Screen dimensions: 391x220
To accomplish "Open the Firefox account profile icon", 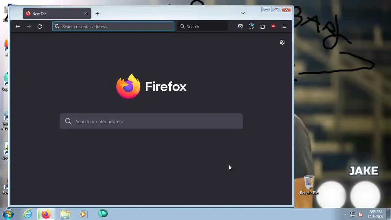I will point(251,27).
